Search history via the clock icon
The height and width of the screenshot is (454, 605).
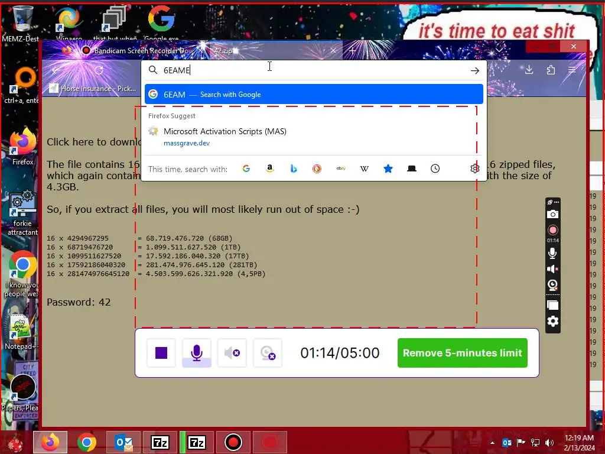tap(435, 168)
